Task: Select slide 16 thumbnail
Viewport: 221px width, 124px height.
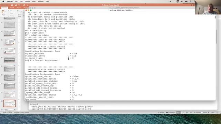Action: (x=9, y=42)
